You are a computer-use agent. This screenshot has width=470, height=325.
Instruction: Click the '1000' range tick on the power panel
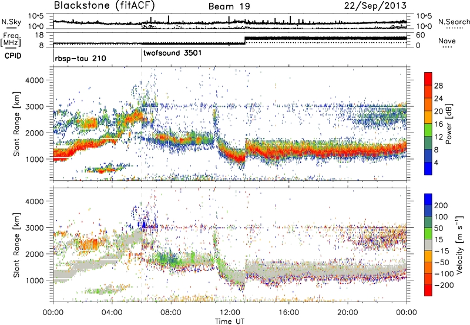pyautogui.click(x=35, y=159)
